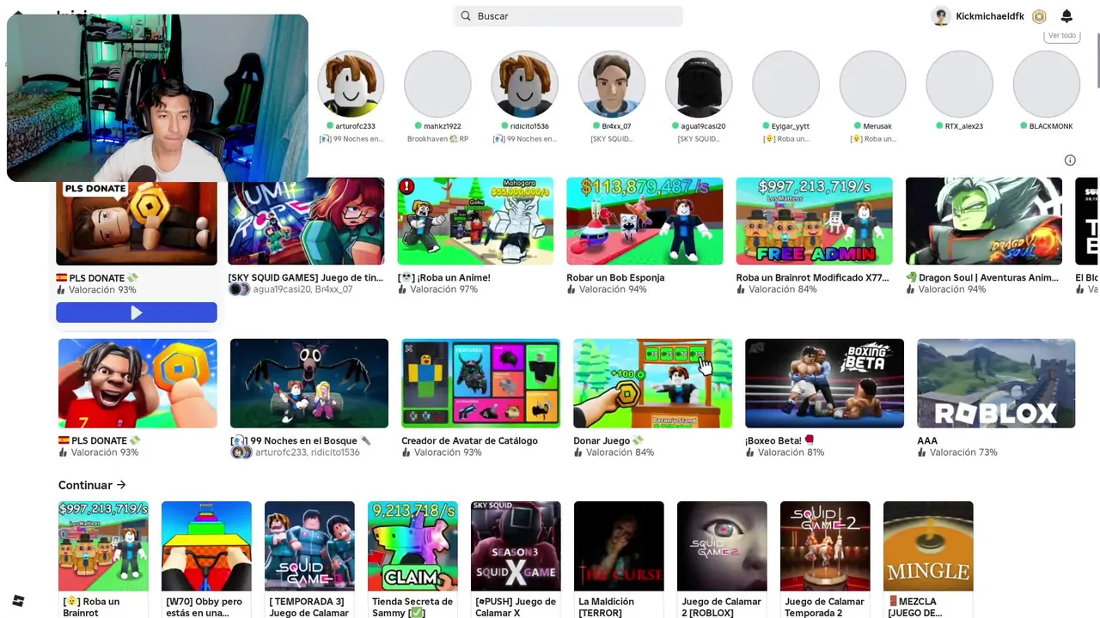Open Creador de Avatar de Catálogo thumbnail
Screen dimensions: 1100x618
click(x=480, y=383)
